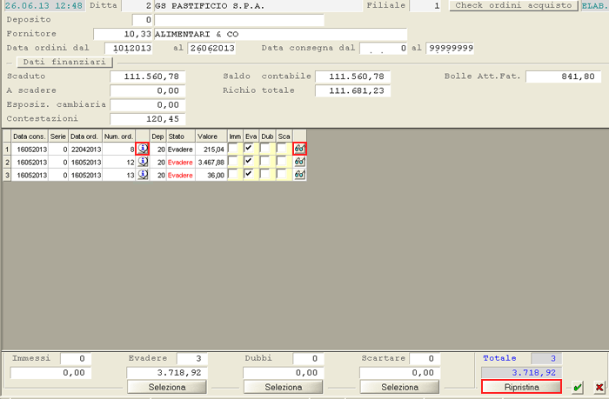Click value 36,00 in the table
The image size is (609, 399).
(x=211, y=175)
